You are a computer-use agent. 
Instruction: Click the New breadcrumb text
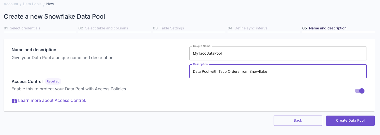coord(50,4)
